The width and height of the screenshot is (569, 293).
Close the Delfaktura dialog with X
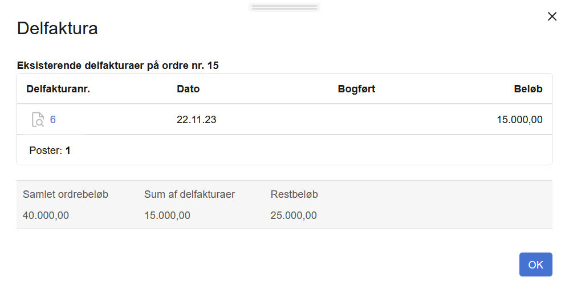coord(552,17)
